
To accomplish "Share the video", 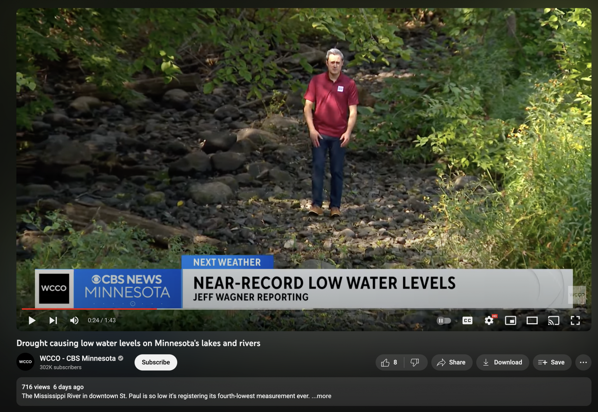I will coord(452,362).
